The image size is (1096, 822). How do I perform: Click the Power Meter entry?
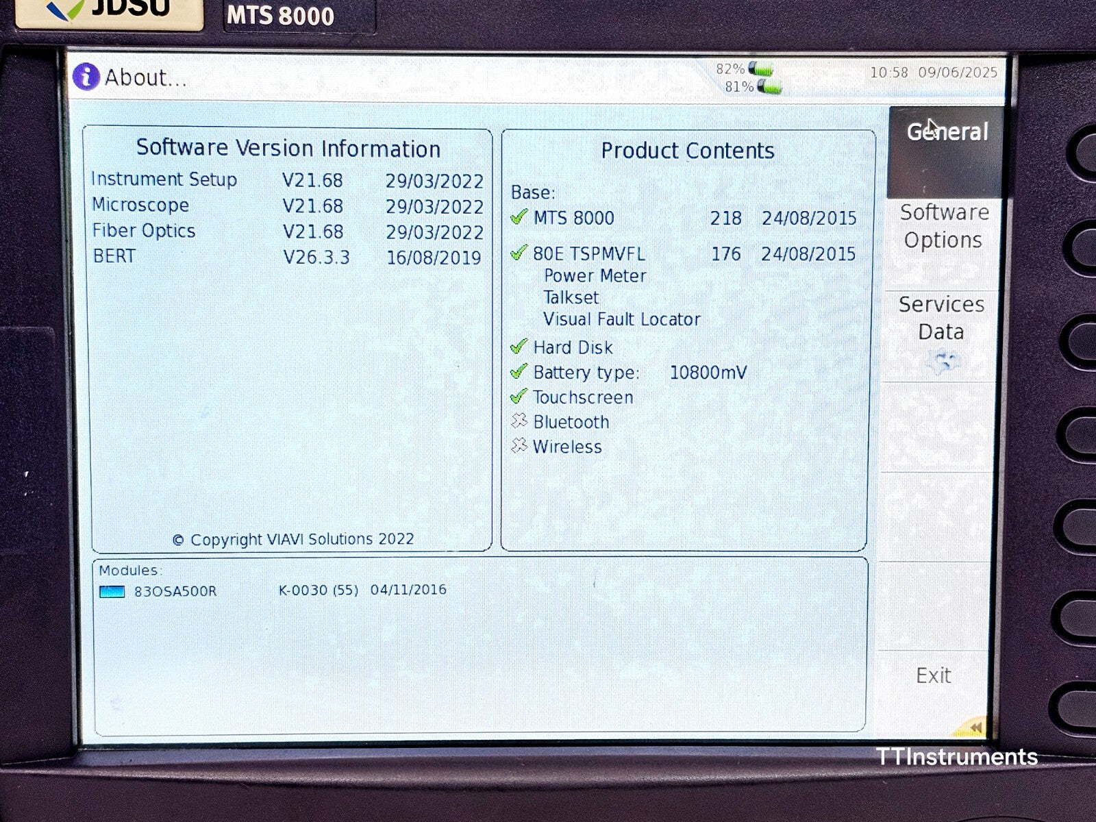tap(595, 275)
